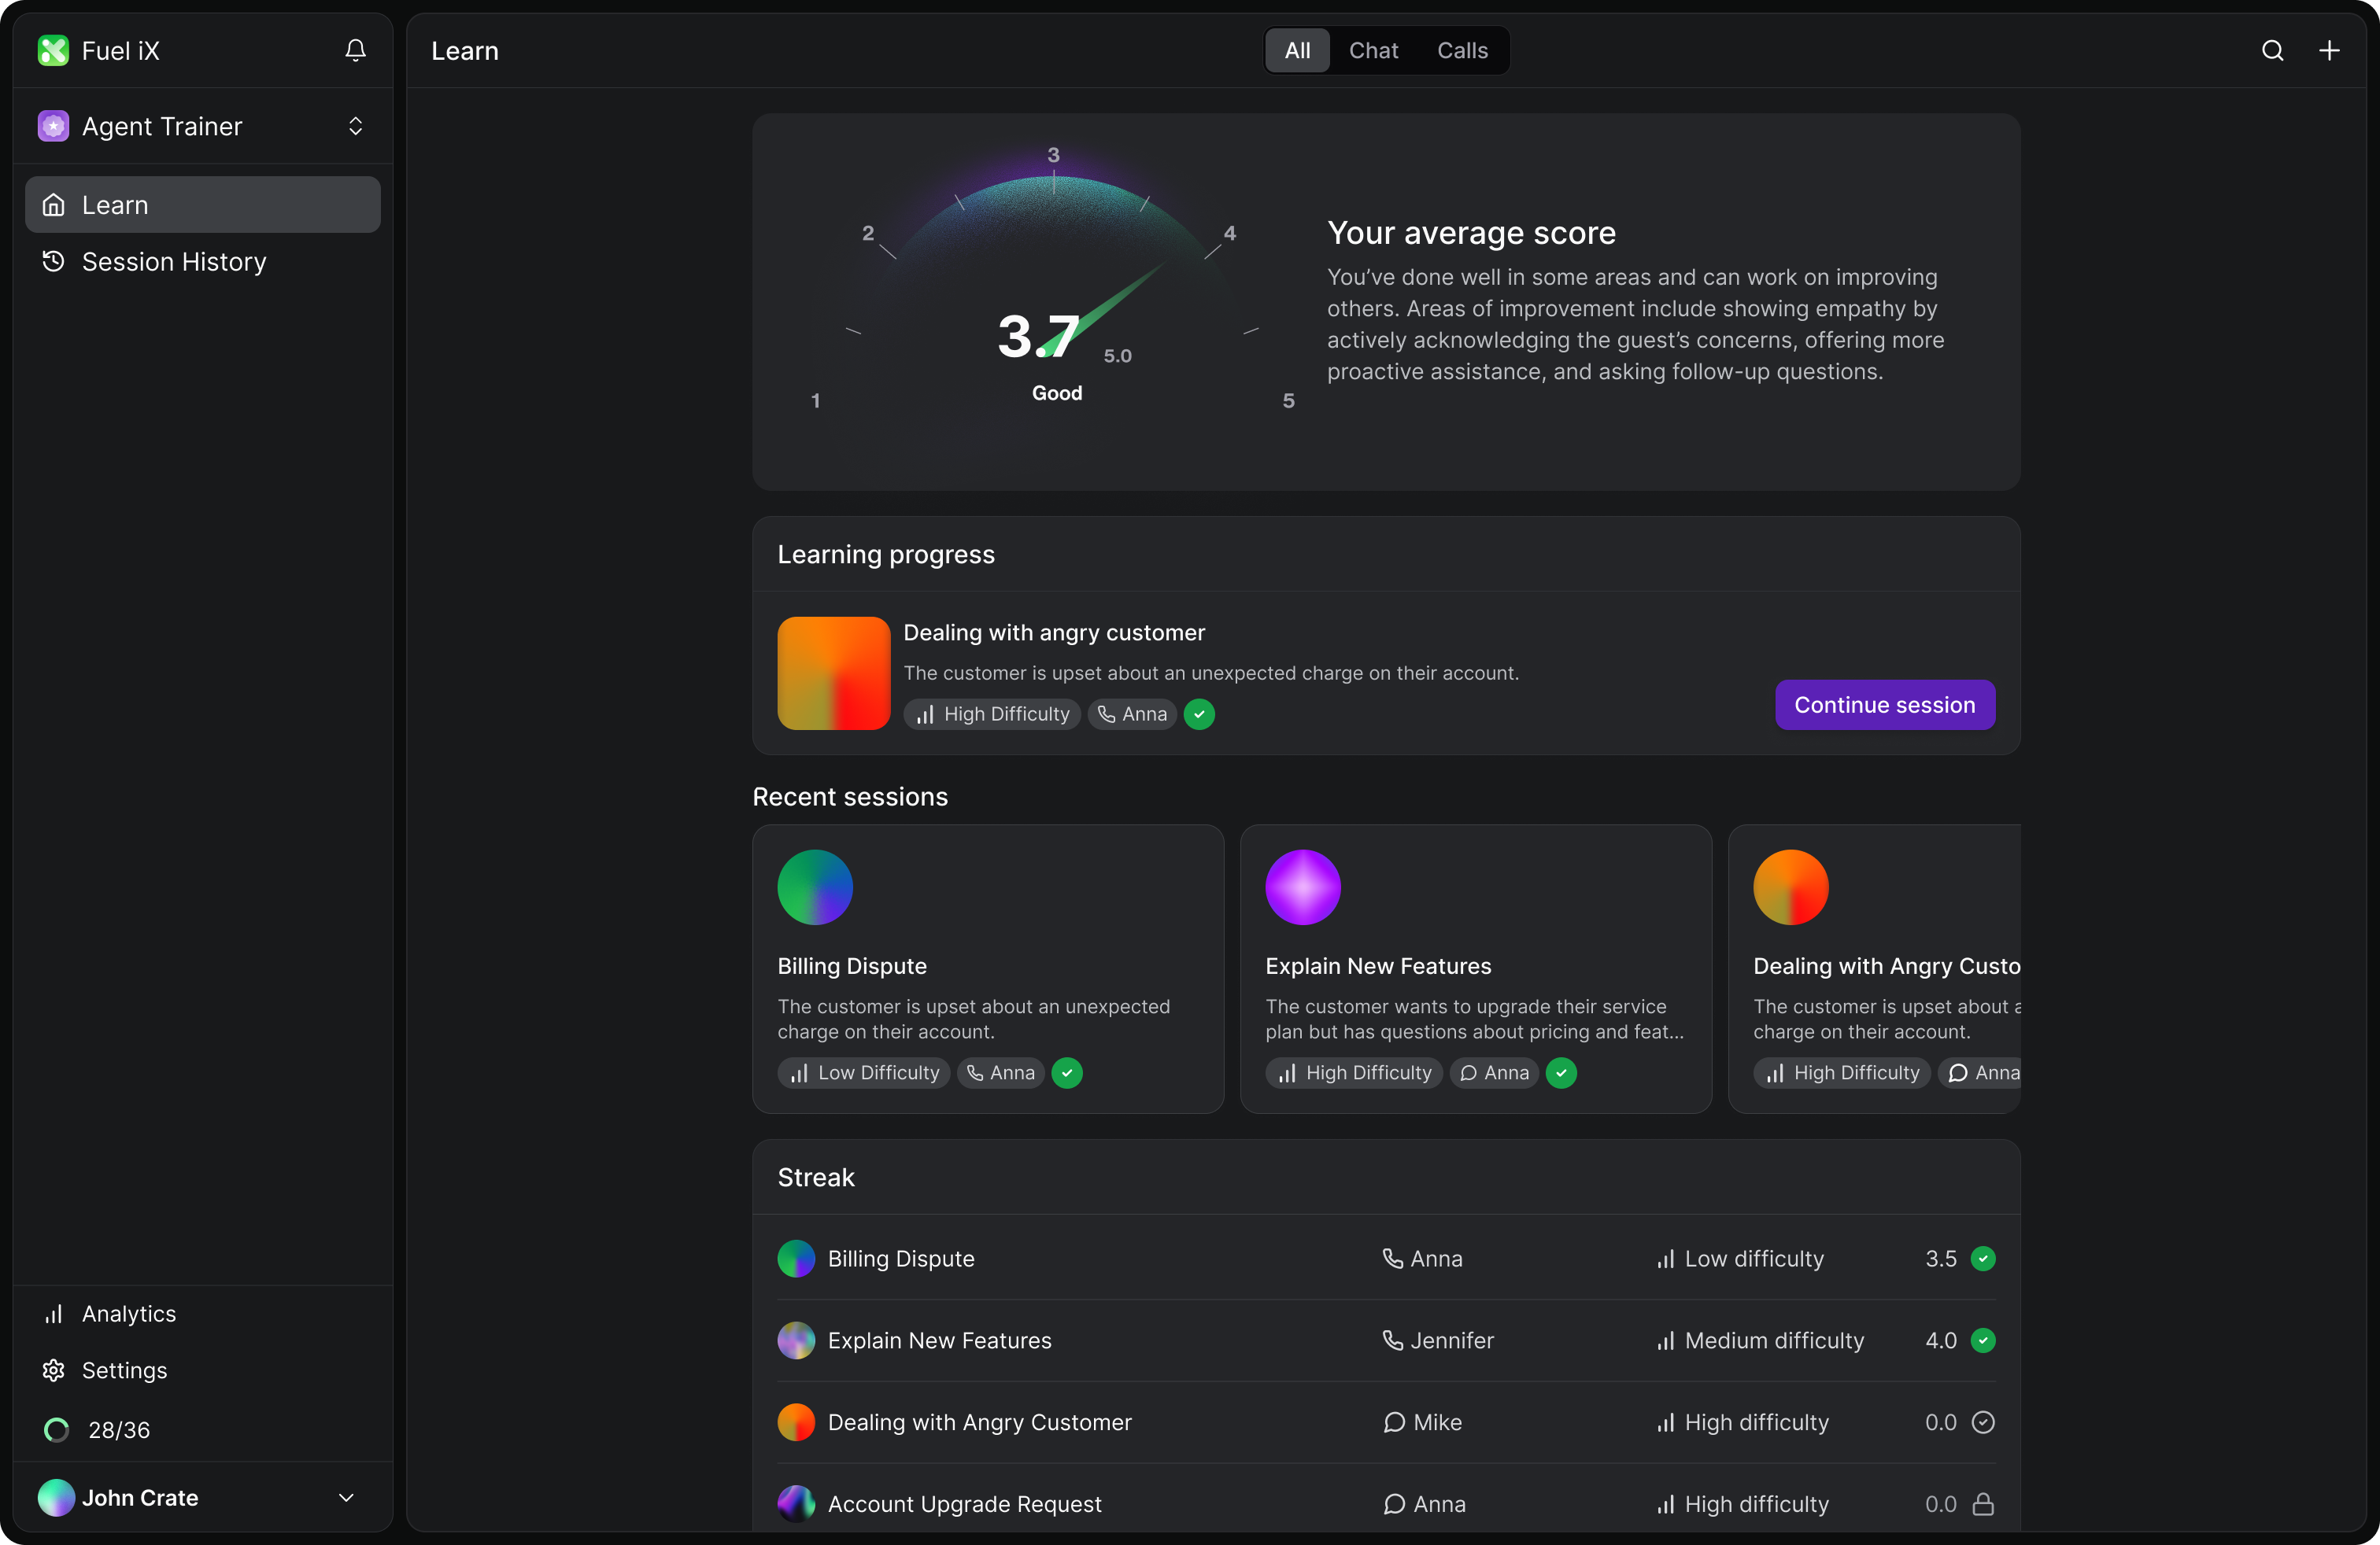Click green checkmark in Learning progress card
The image size is (2380, 1545).
click(1199, 714)
